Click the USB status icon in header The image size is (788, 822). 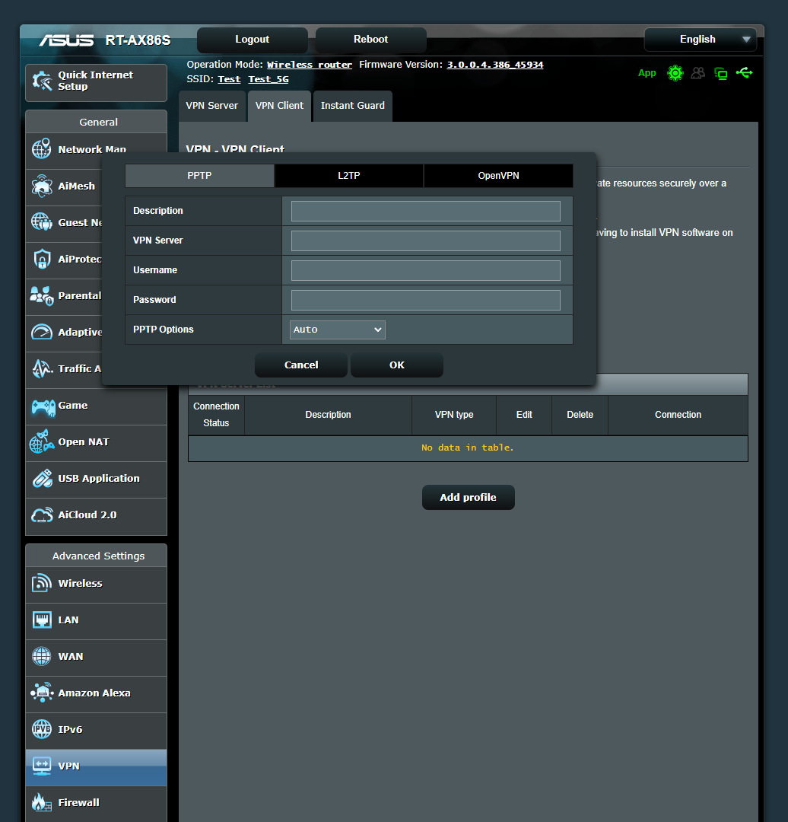[744, 73]
